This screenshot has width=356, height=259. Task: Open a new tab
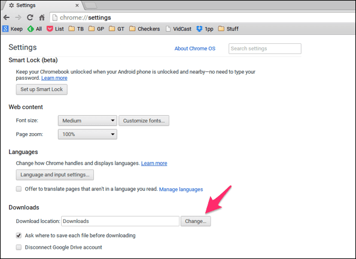(x=91, y=5)
